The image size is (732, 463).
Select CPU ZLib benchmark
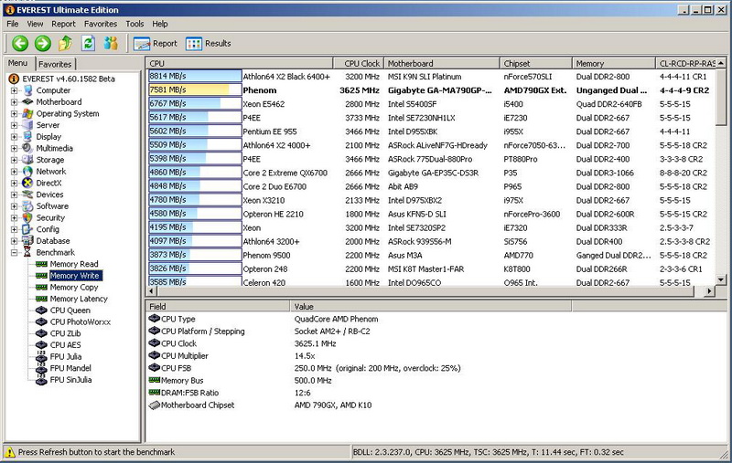pos(65,333)
